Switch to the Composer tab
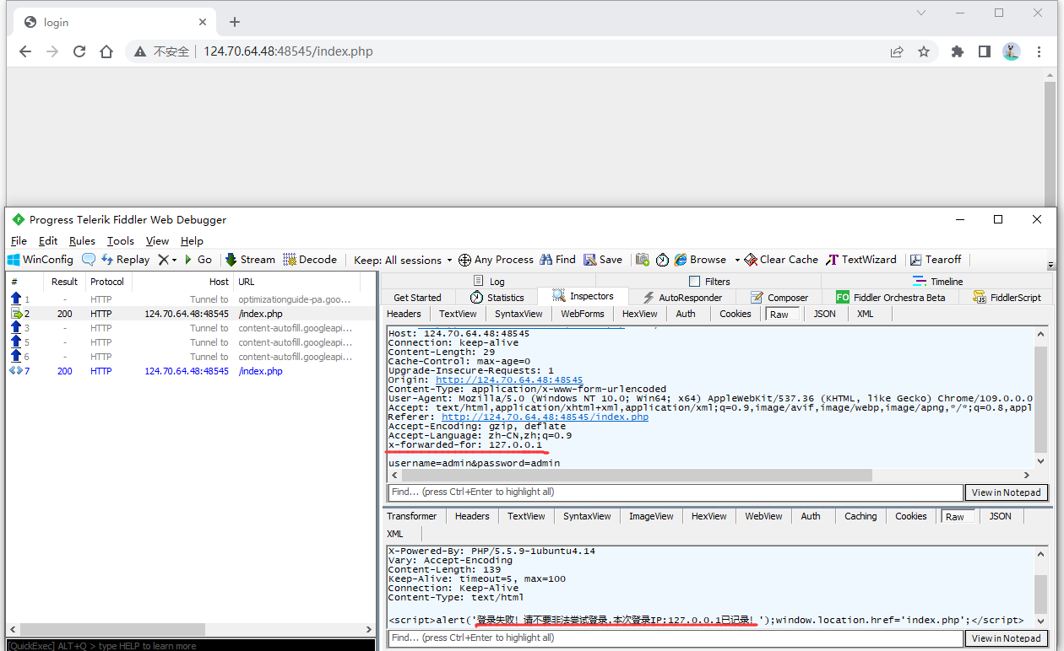The width and height of the screenshot is (1064, 651). tap(779, 297)
